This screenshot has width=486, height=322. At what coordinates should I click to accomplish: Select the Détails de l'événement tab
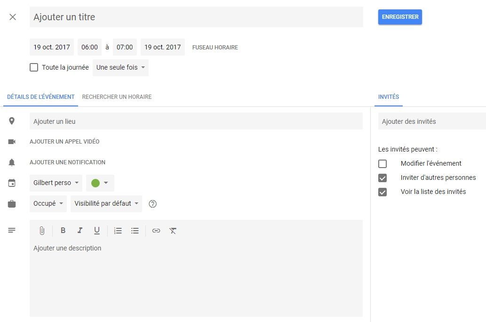click(41, 97)
